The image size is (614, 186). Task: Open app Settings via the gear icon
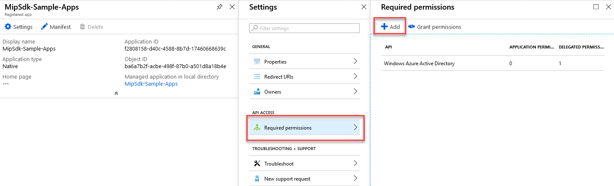click(8, 27)
